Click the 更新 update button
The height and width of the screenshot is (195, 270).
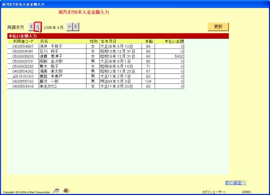pyautogui.click(x=218, y=27)
